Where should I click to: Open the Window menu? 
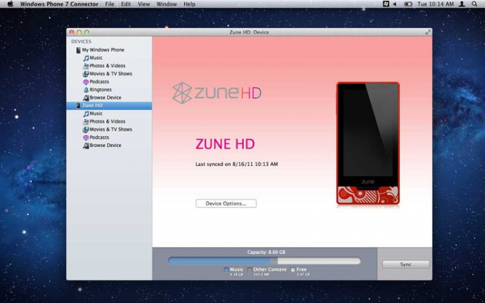click(167, 4)
